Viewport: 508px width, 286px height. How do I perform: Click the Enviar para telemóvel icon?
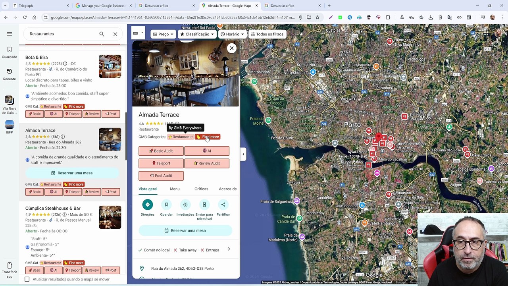204,205
